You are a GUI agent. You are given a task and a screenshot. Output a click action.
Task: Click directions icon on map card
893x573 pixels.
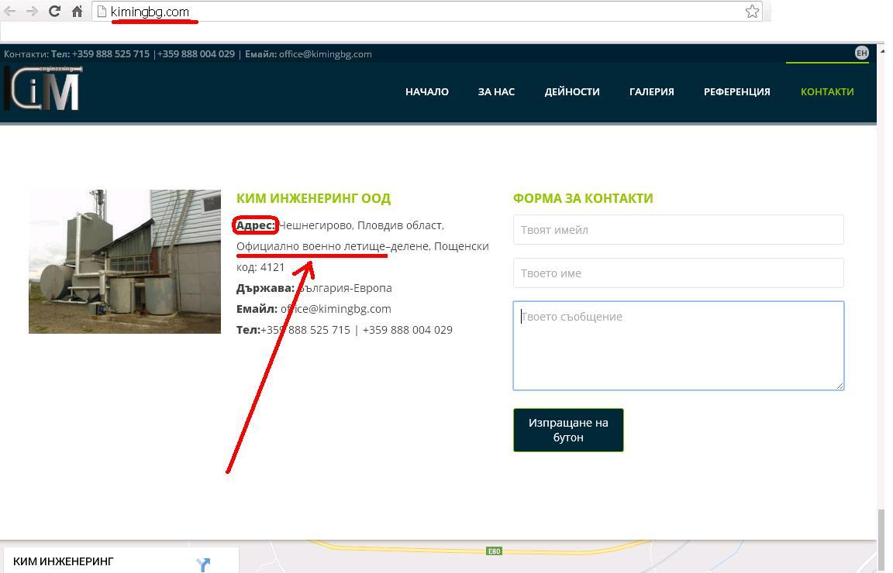click(x=203, y=564)
